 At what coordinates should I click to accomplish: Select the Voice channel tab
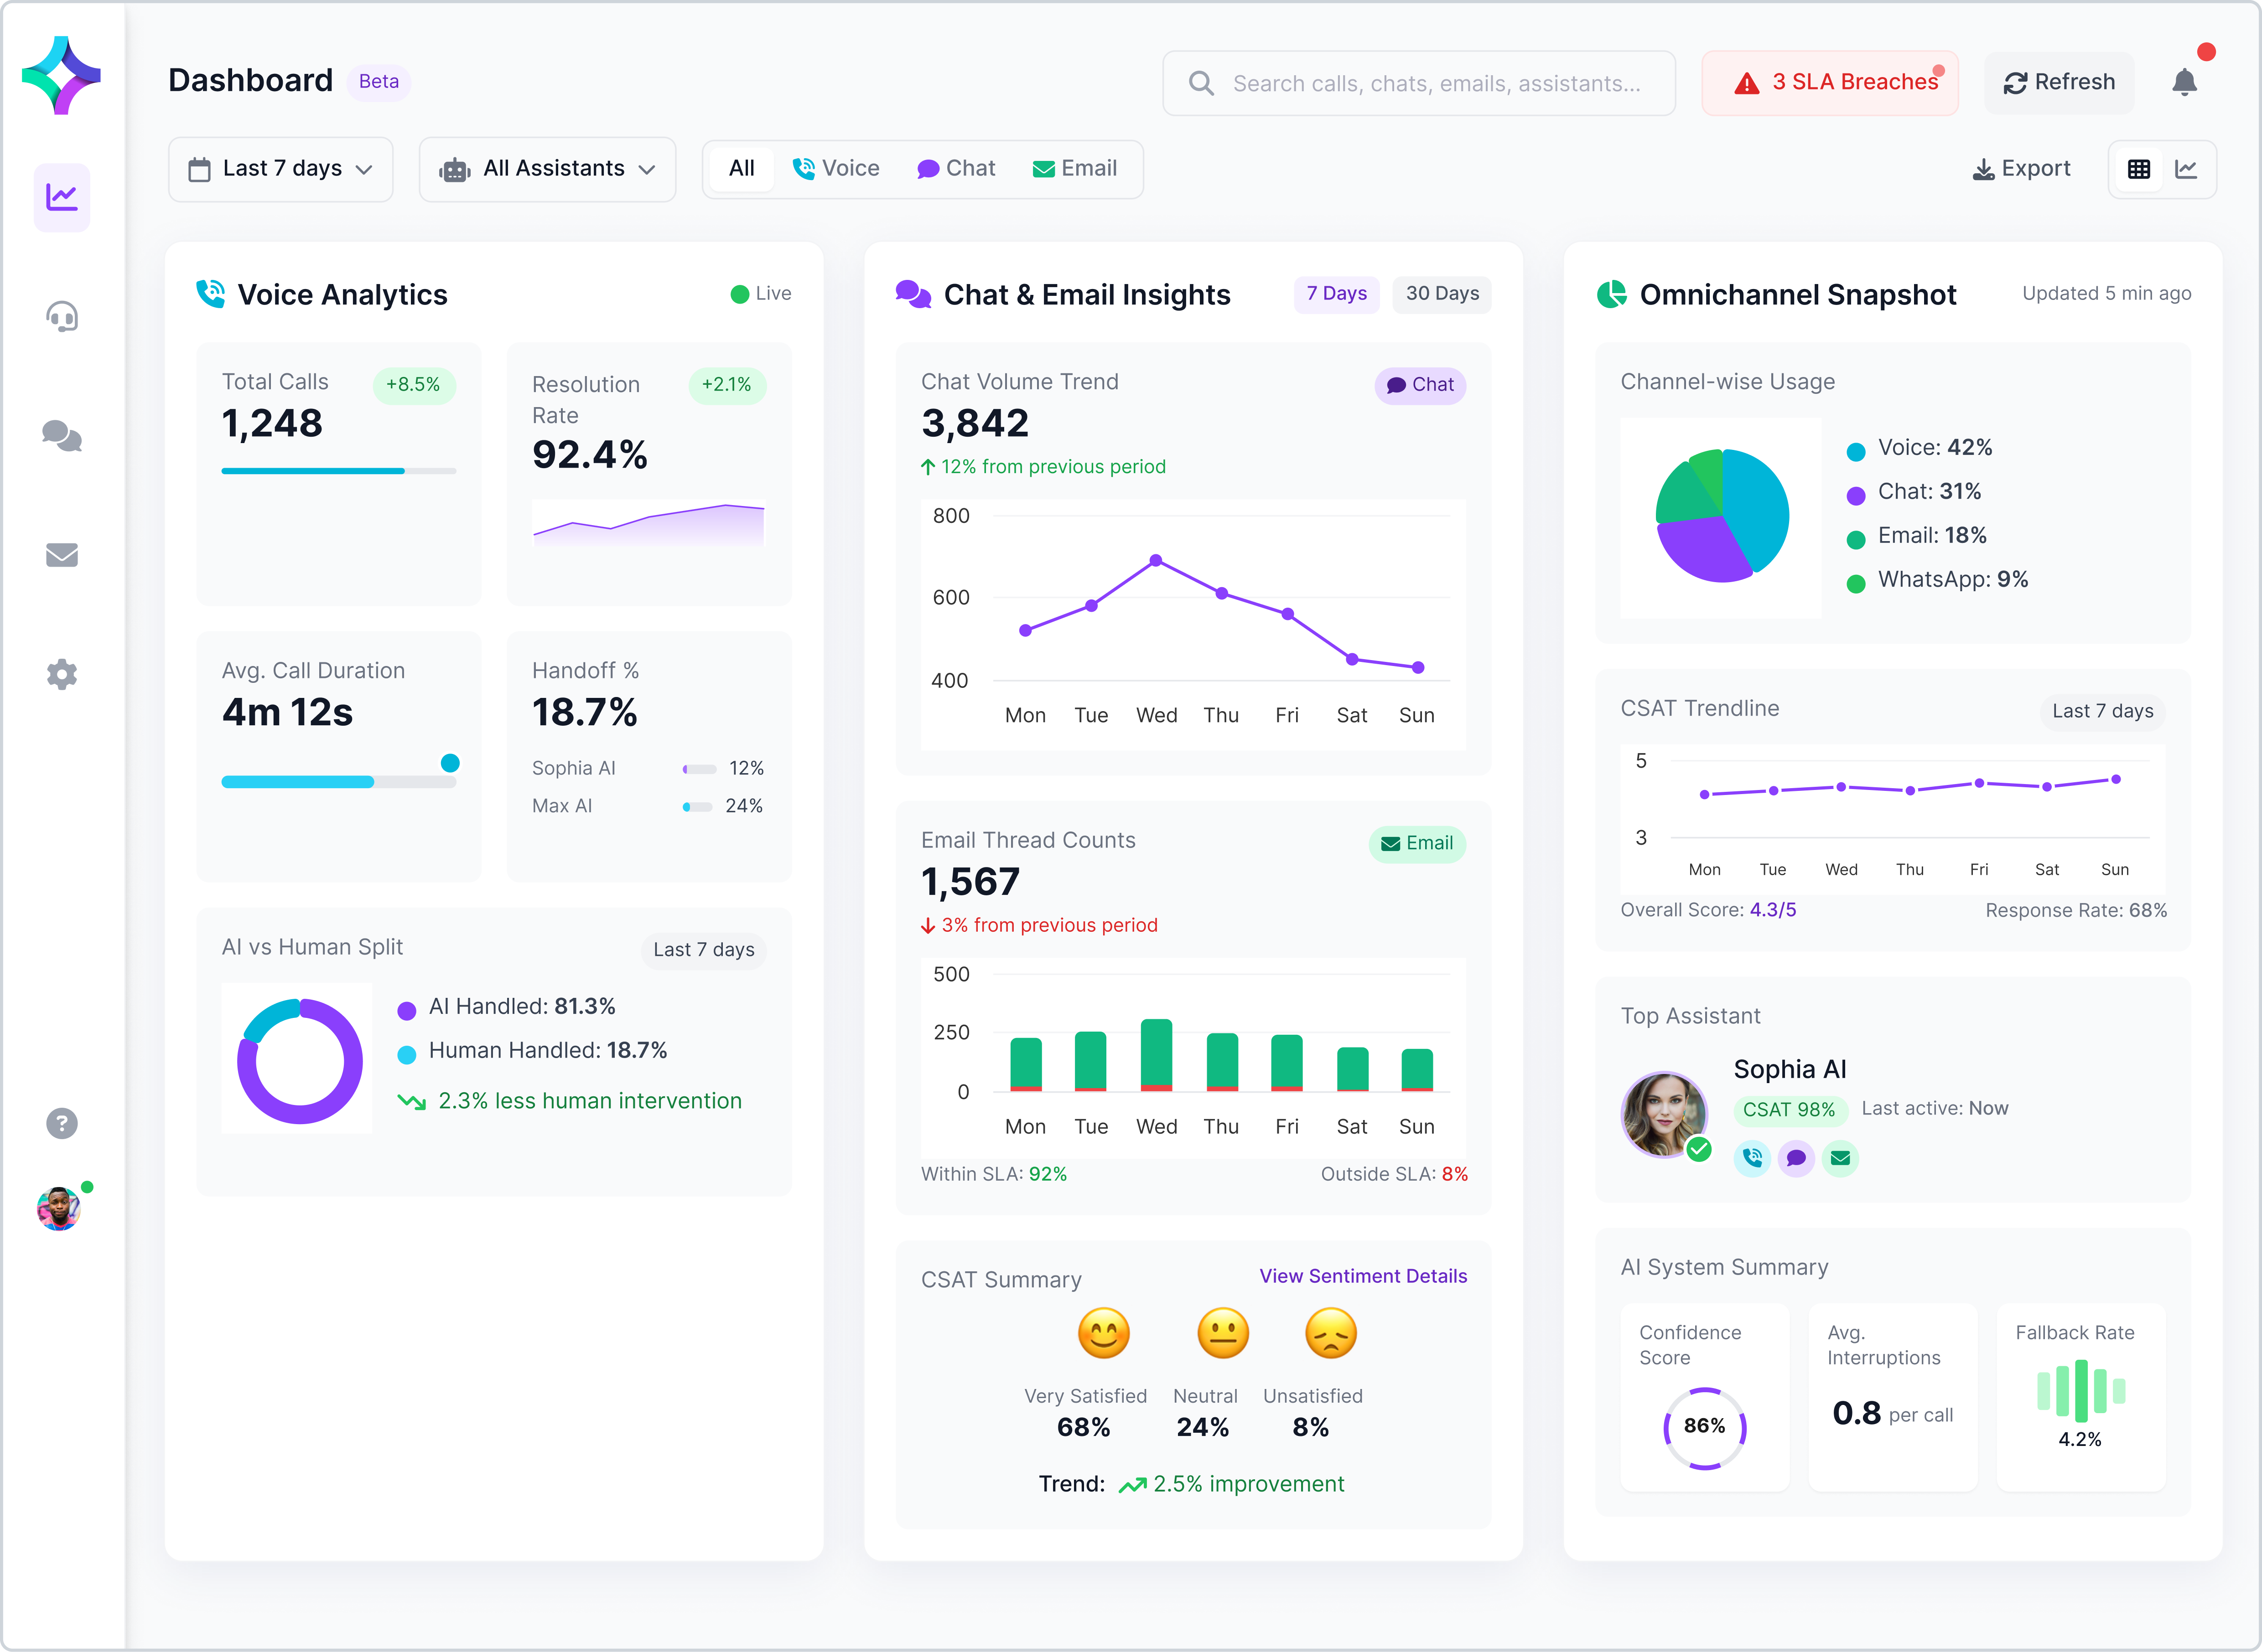[x=836, y=169]
